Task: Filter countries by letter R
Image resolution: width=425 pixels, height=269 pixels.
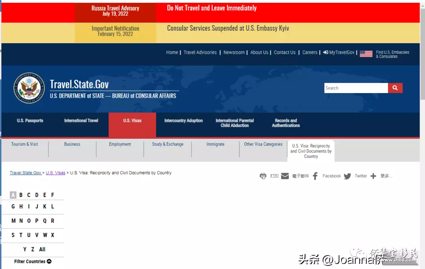Action: [x=53, y=221]
